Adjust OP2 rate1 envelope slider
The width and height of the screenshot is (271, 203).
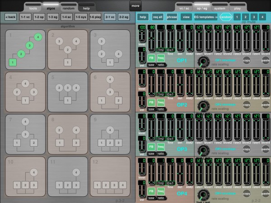click(199, 85)
